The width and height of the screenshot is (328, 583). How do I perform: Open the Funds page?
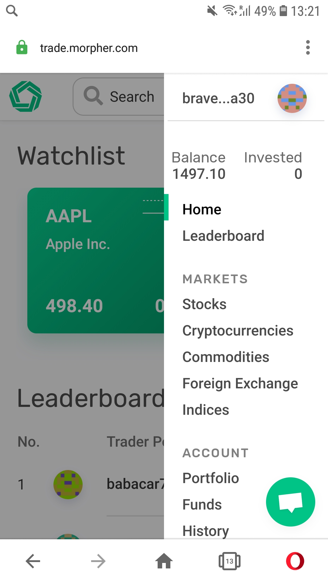(x=202, y=505)
